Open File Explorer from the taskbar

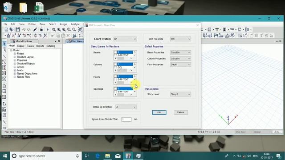tap(108, 156)
